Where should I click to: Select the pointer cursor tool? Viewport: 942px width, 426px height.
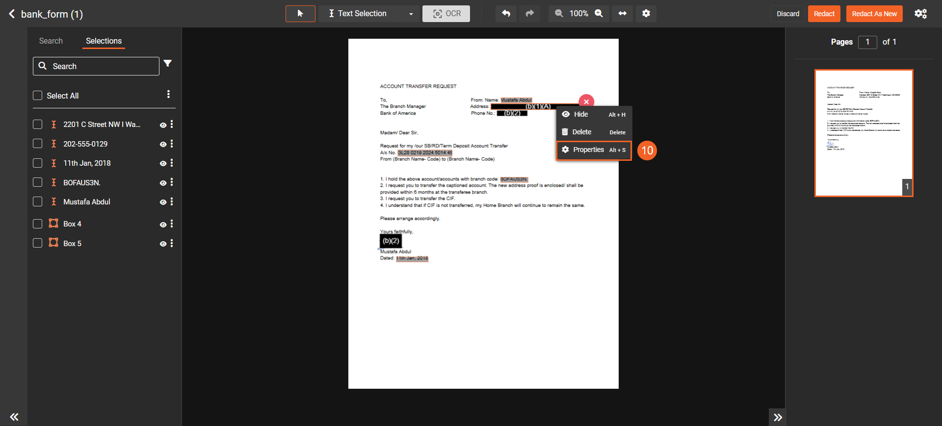[300, 14]
